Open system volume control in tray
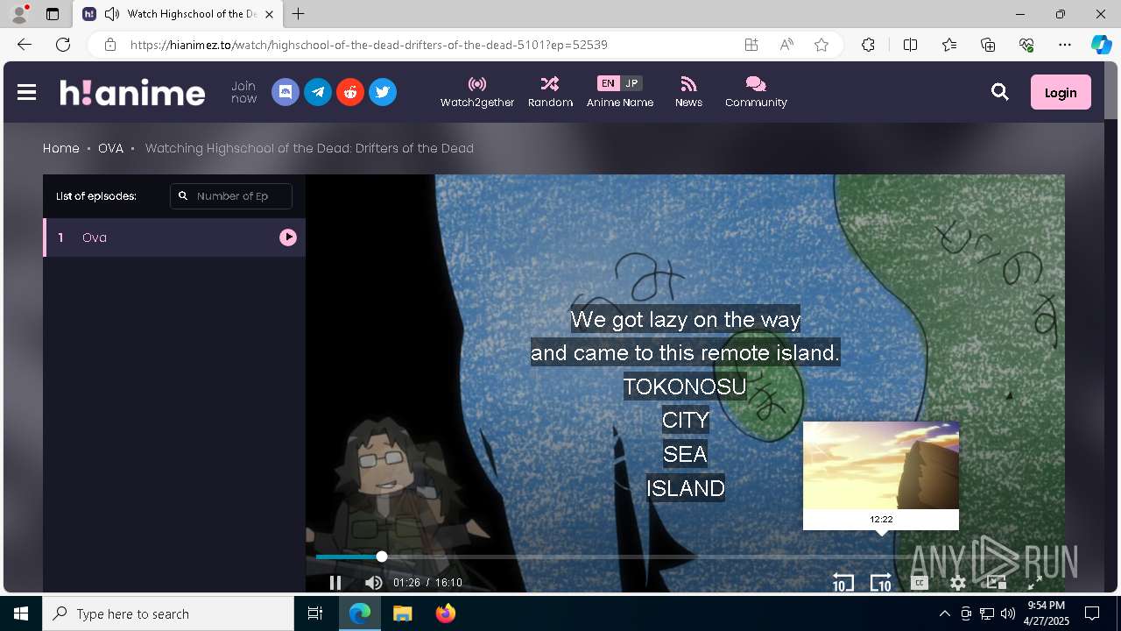This screenshot has width=1121, height=631. point(1007,613)
